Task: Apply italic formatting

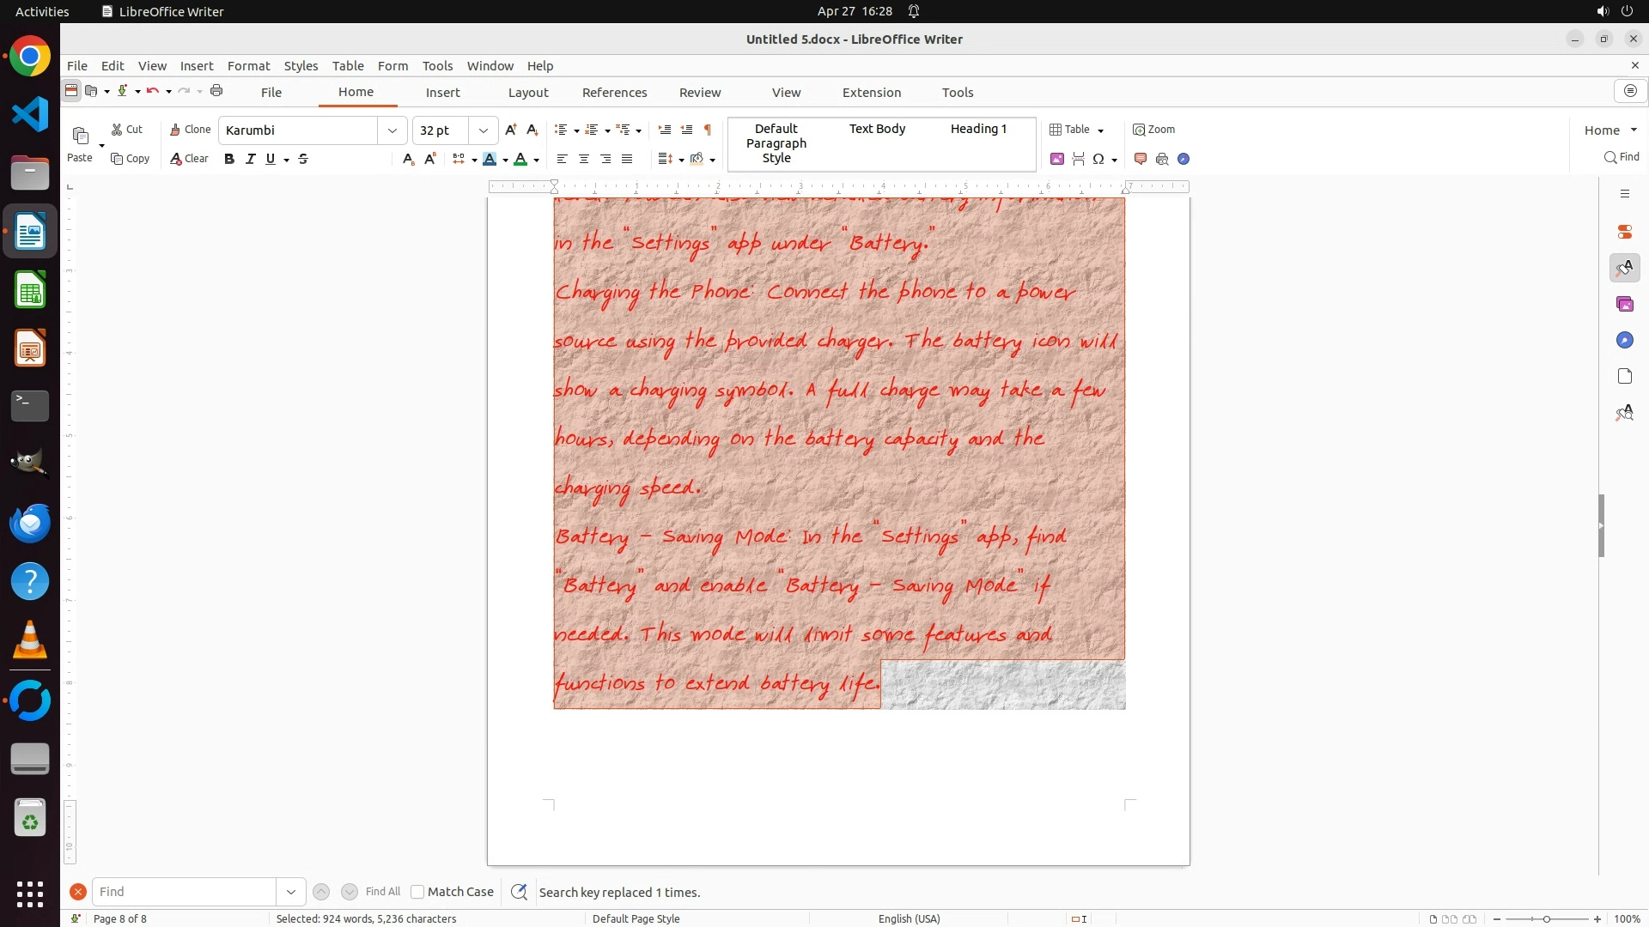Action: 250,159
